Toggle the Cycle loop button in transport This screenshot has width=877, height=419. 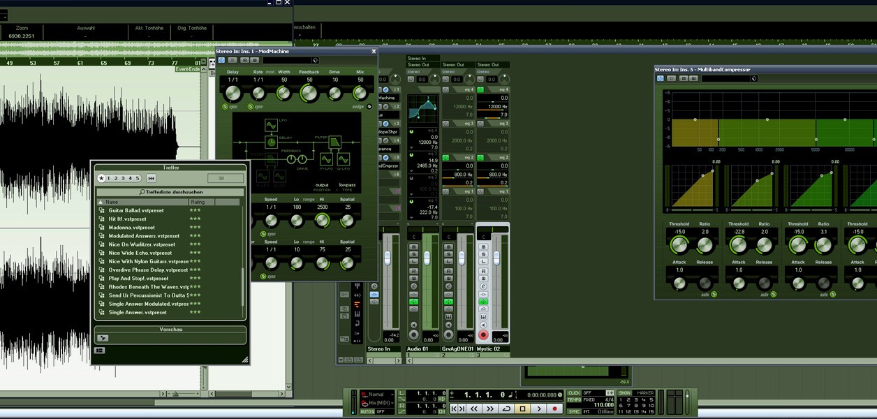coord(506,409)
